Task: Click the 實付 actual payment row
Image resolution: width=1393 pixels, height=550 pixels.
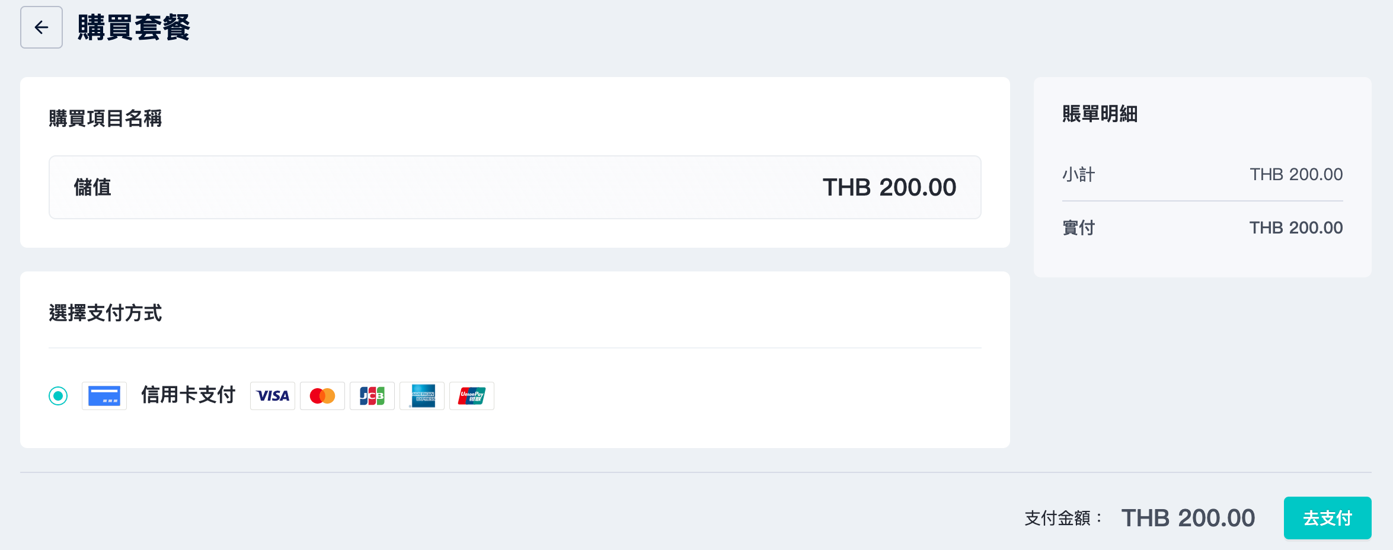Action: click(x=1203, y=228)
